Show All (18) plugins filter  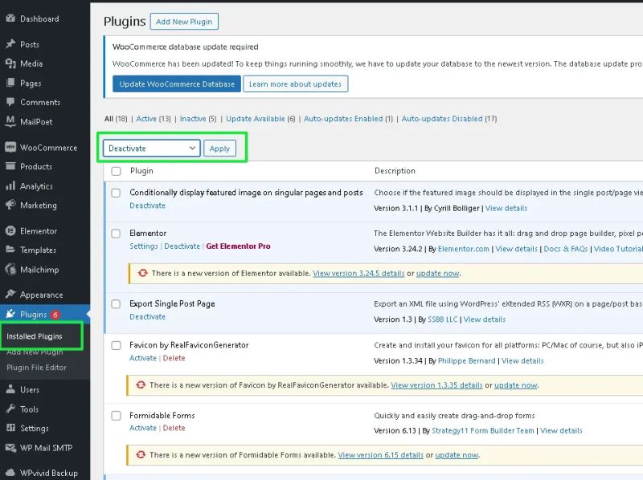pyautogui.click(x=116, y=119)
